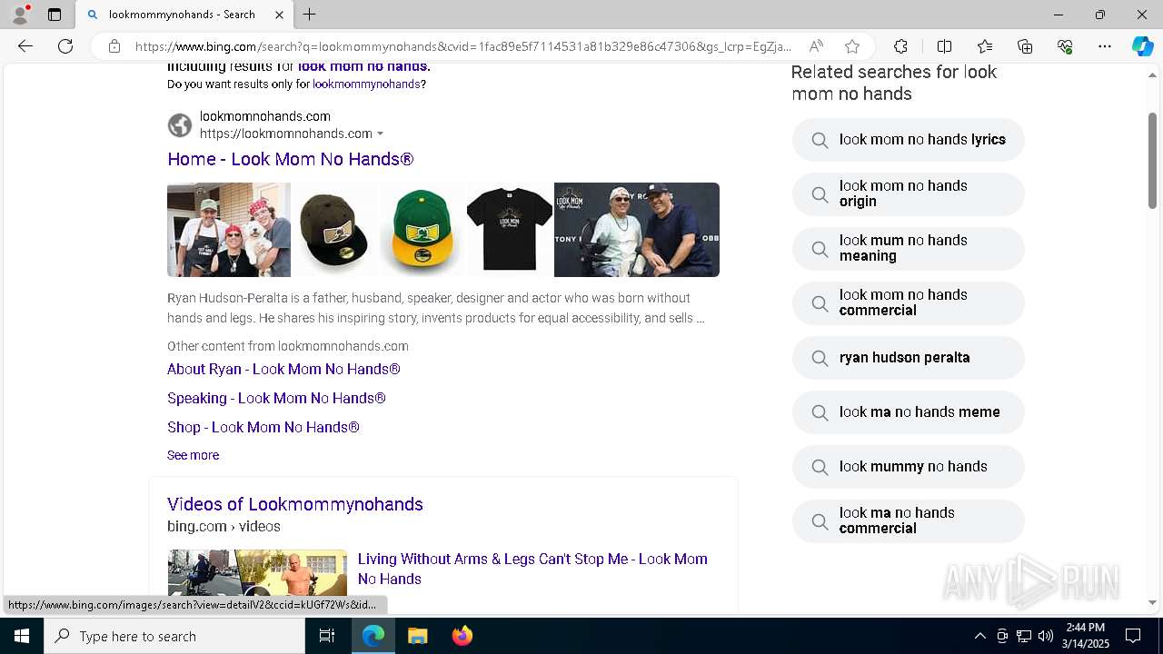Open Settings and more ellipsis menu
Image resolution: width=1163 pixels, height=654 pixels.
click(x=1105, y=46)
